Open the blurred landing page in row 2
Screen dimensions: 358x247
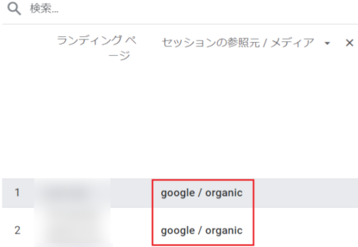coord(72,229)
